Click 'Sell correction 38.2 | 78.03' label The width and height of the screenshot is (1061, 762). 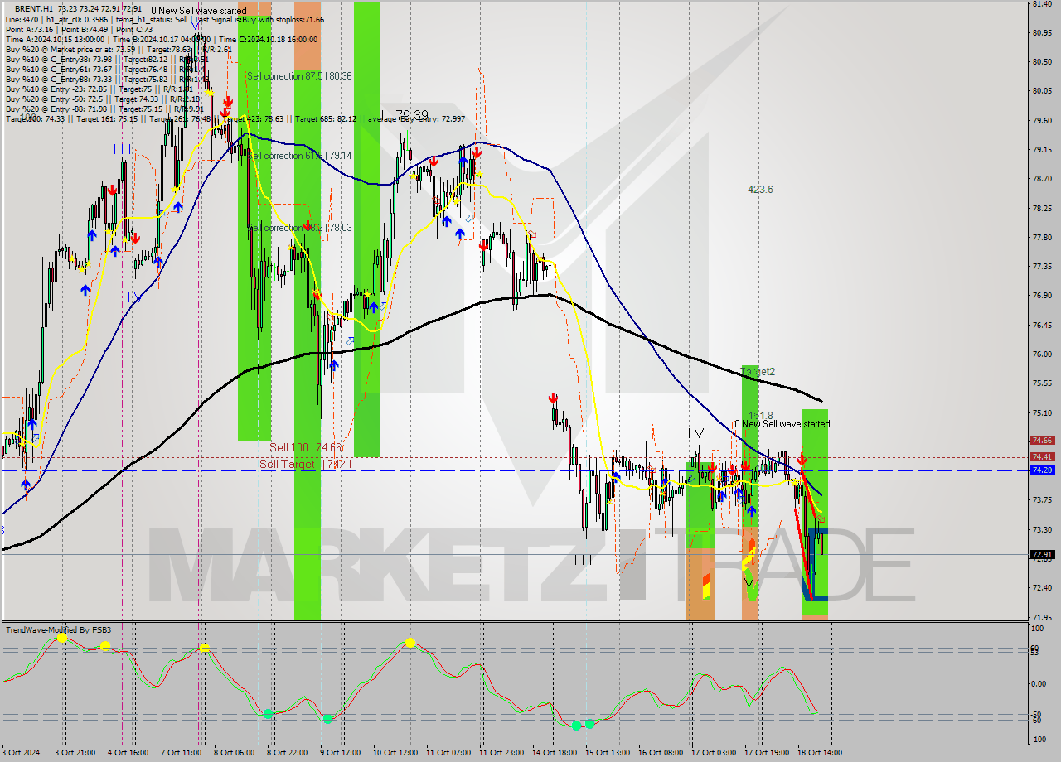tap(299, 228)
